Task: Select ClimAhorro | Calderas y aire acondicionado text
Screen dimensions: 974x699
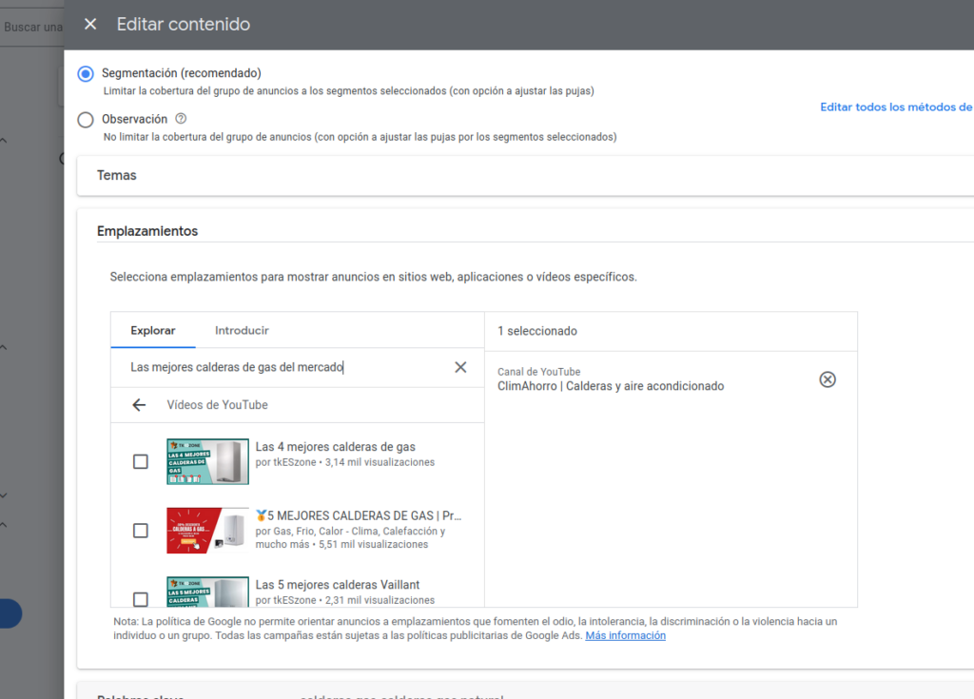Action: [611, 386]
